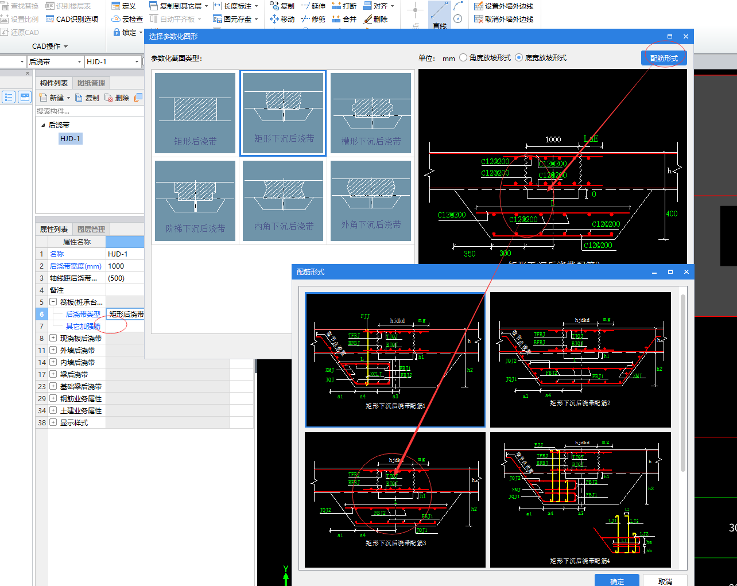The height and width of the screenshot is (586, 737).
Task: Click 确定 in 配筋形式 dialog
Action: tap(617, 580)
